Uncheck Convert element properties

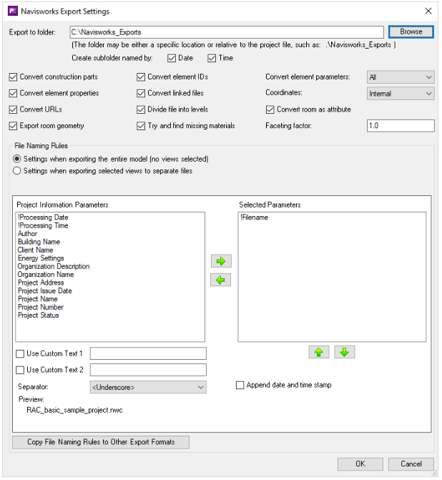click(x=13, y=93)
